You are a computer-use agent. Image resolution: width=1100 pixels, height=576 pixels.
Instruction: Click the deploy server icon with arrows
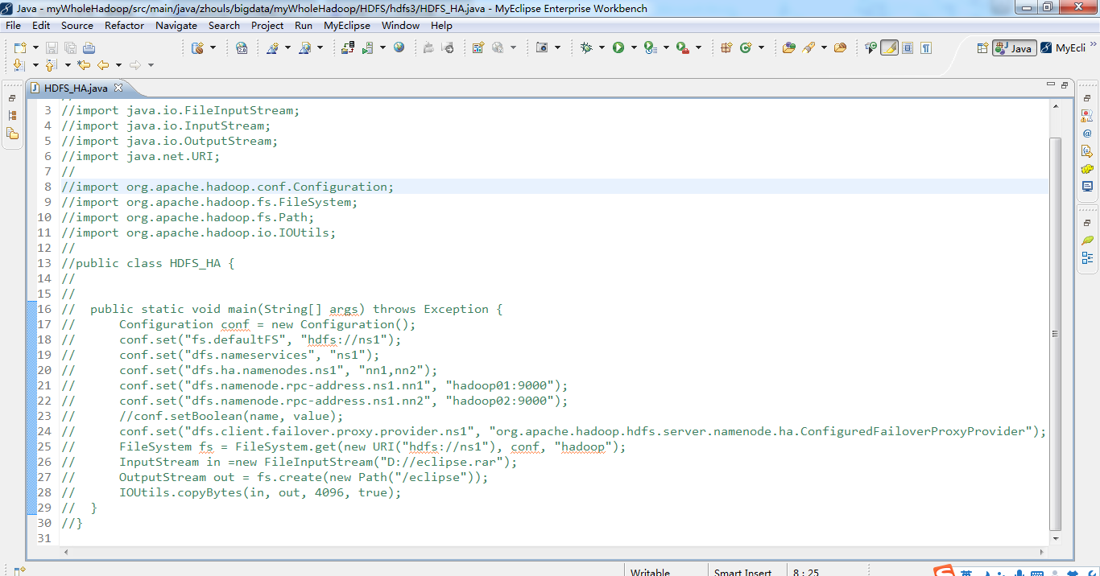click(347, 47)
